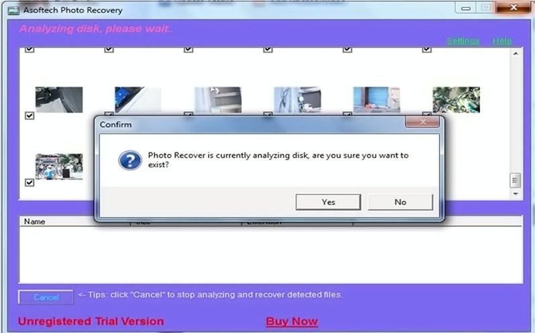Screen dimensions: 535x333
Task: Close the Asoftech Photo Recovery window
Action: 513,7
